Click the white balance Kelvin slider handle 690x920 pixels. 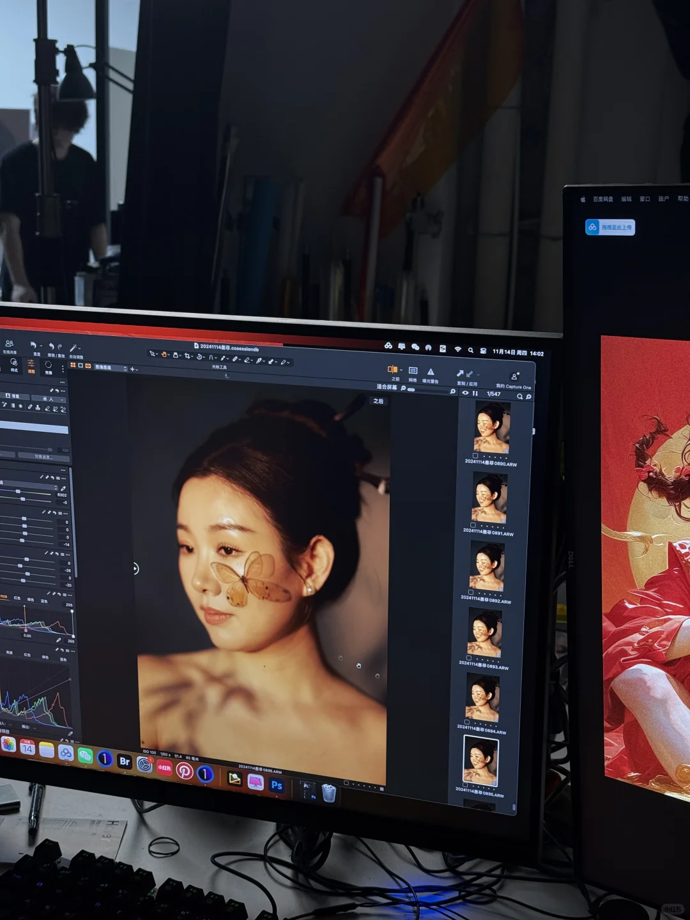coord(19,491)
